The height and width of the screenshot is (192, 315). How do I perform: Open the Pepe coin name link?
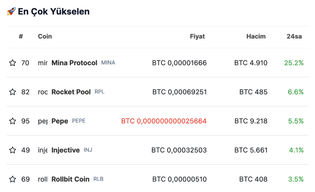(60, 121)
